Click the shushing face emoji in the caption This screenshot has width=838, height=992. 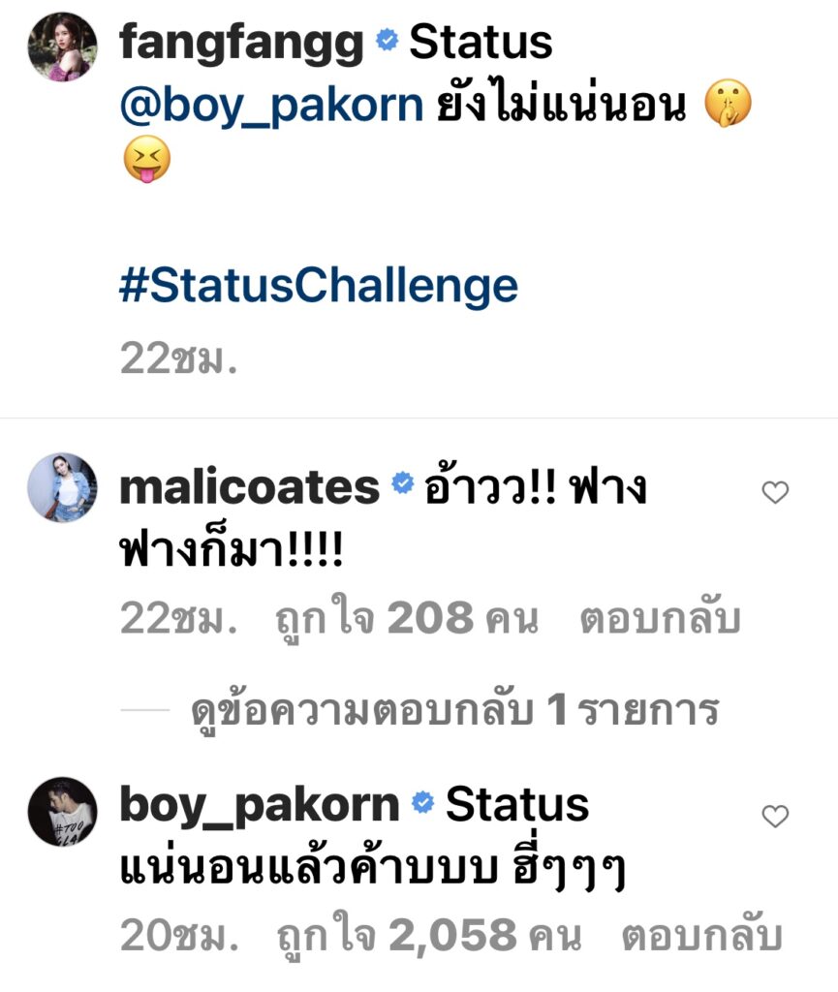728,103
